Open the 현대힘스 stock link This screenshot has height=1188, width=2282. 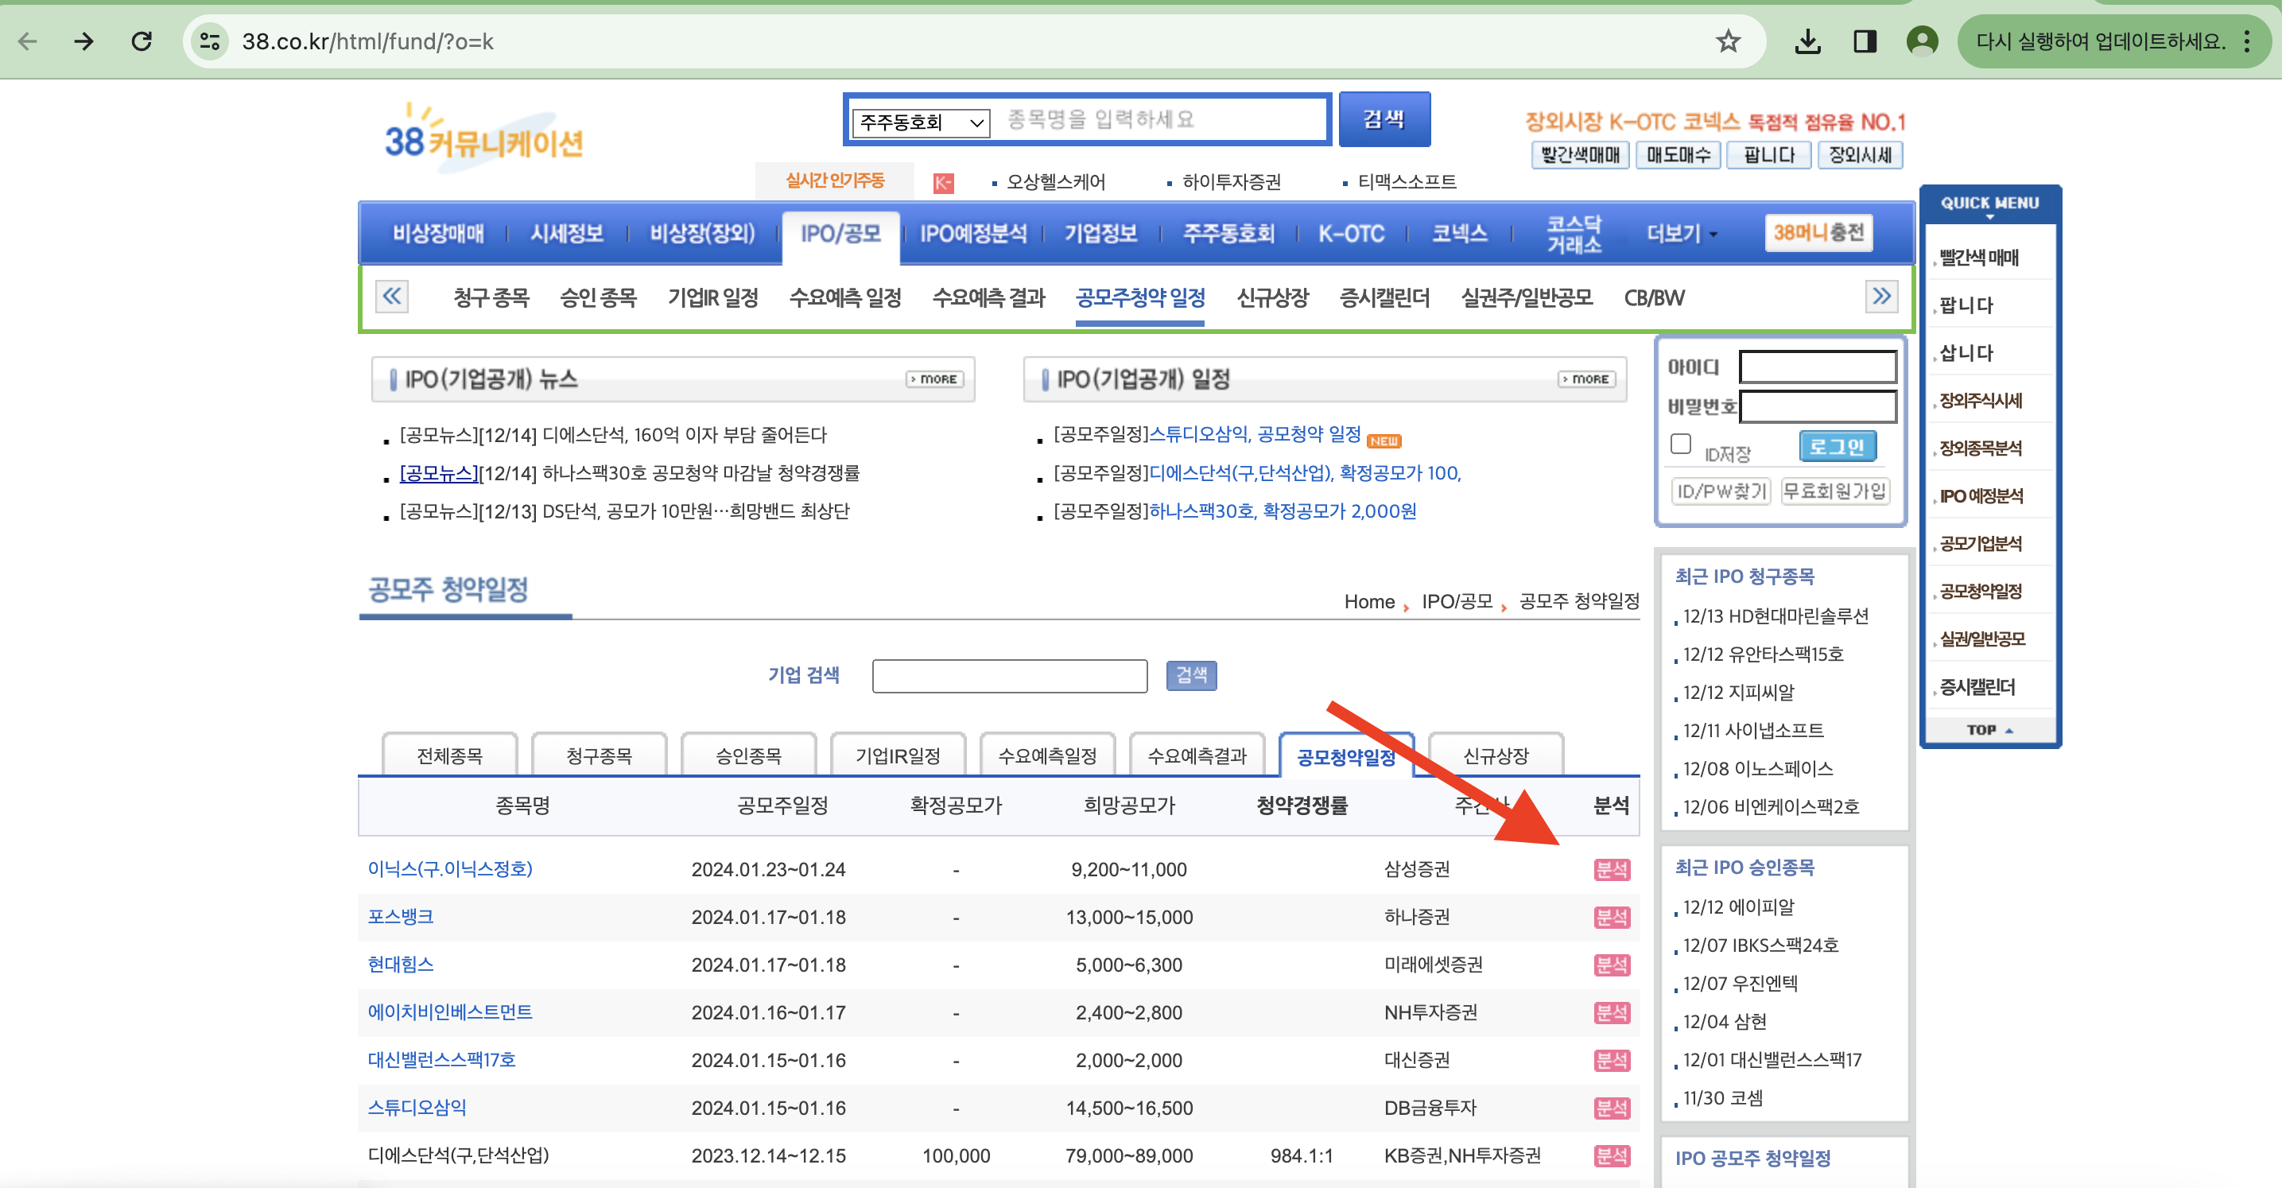[401, 964]
